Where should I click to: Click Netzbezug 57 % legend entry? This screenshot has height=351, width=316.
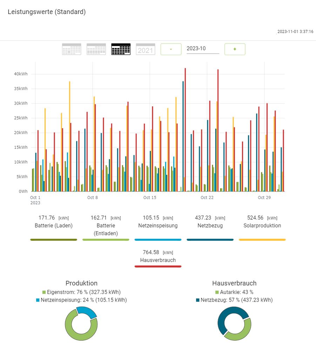(234, 300)
